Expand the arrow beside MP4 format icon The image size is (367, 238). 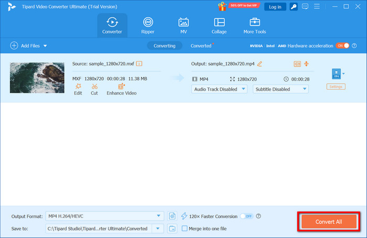point(343,74)
